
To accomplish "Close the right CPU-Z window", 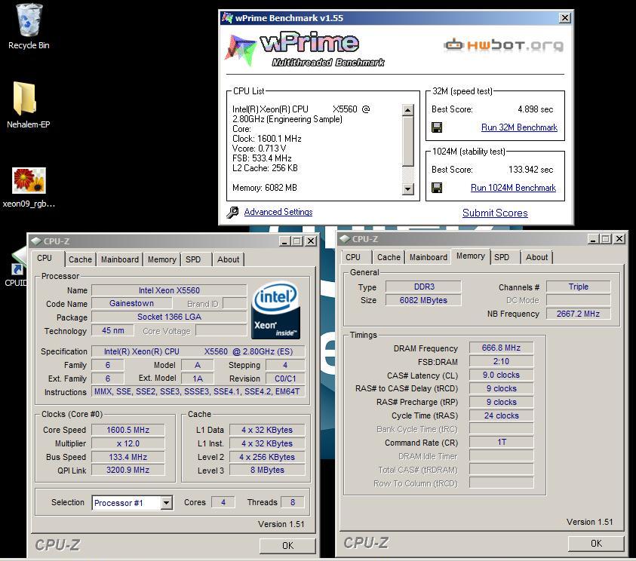I will pyautogui.click(x=619, y=239).
